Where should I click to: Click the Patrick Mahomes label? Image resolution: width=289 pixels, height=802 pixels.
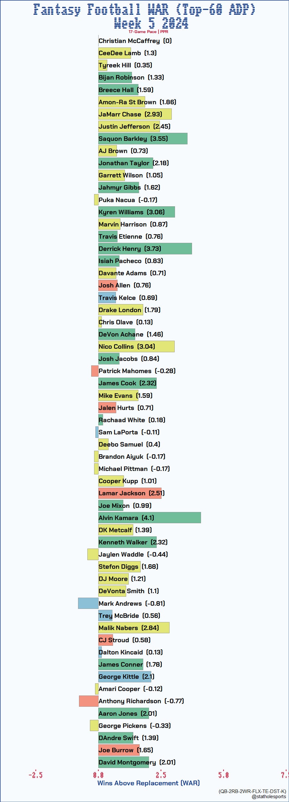click(137, 371)
